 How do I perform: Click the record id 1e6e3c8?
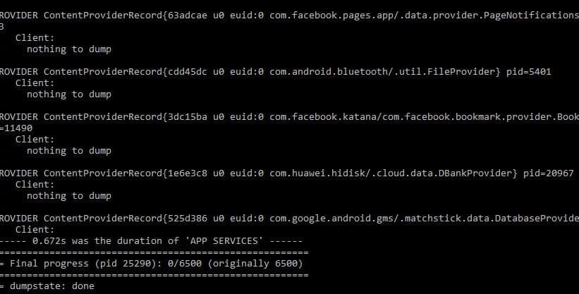pyautogui.click(x=188, y=173)
